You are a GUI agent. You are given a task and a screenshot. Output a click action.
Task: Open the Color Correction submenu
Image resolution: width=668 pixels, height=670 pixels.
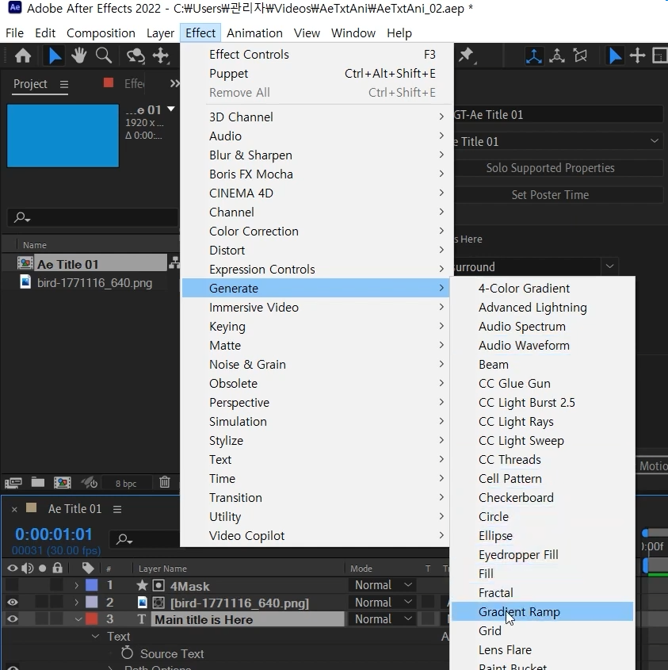pyautogui.click(x=315, y=232)
